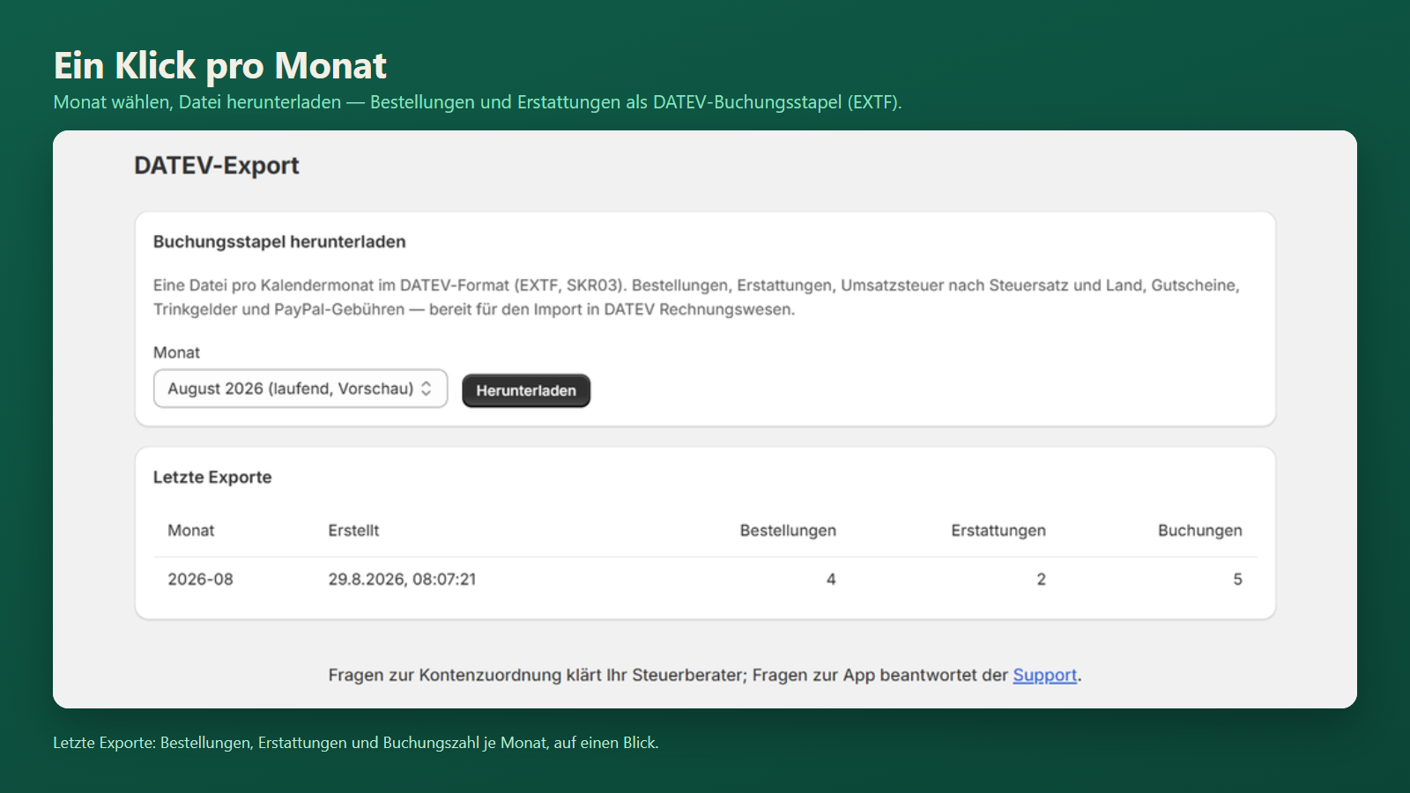The image size is (1410, 793).
Task: Click the created timestamp 29.8.2026, 08:07:21
Action: (x=402, y=580)
